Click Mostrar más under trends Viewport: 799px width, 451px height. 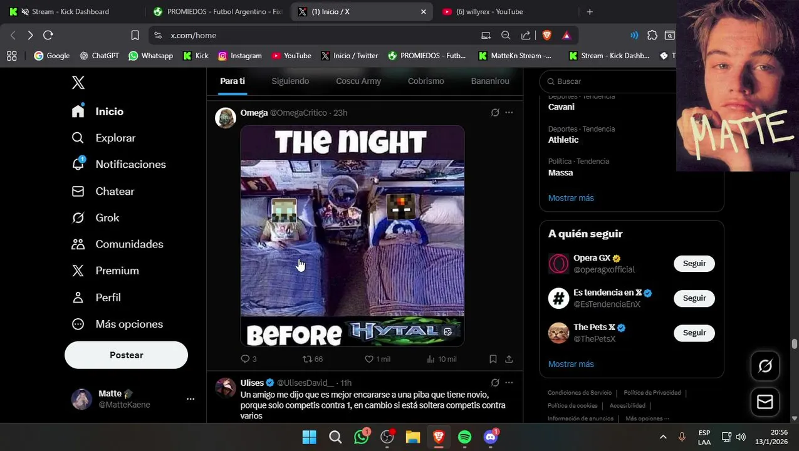pos(571,198)
